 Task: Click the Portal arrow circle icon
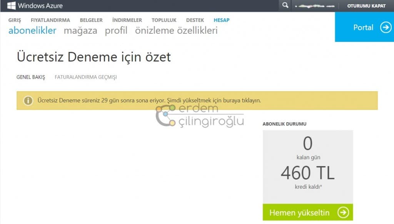click(x=386, y=27)
